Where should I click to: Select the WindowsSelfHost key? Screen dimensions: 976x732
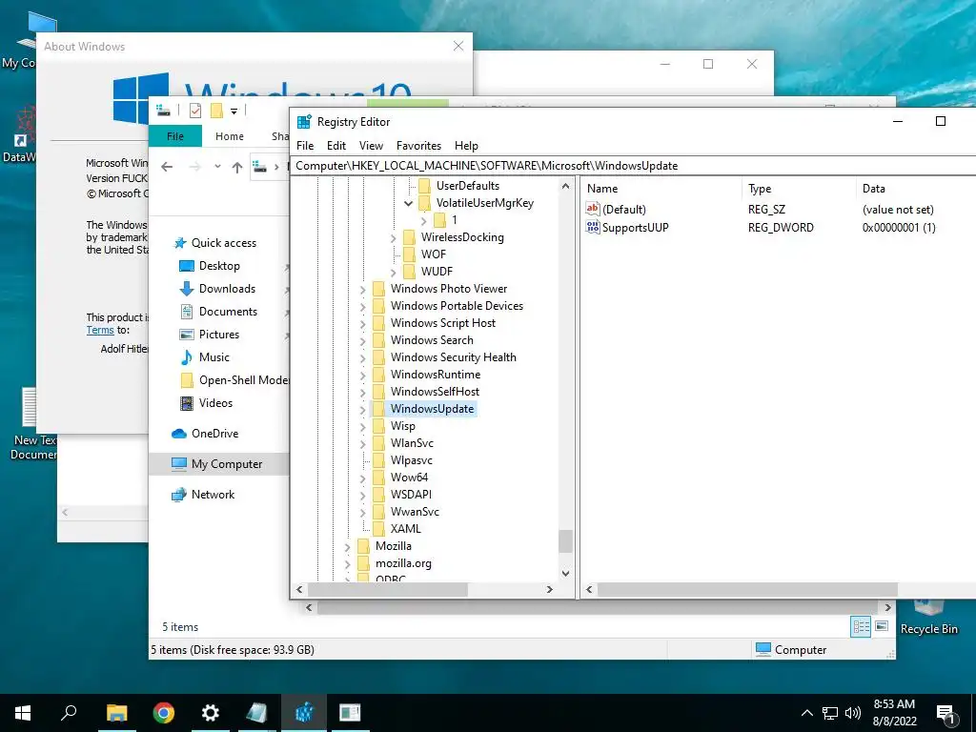(435, 392)
